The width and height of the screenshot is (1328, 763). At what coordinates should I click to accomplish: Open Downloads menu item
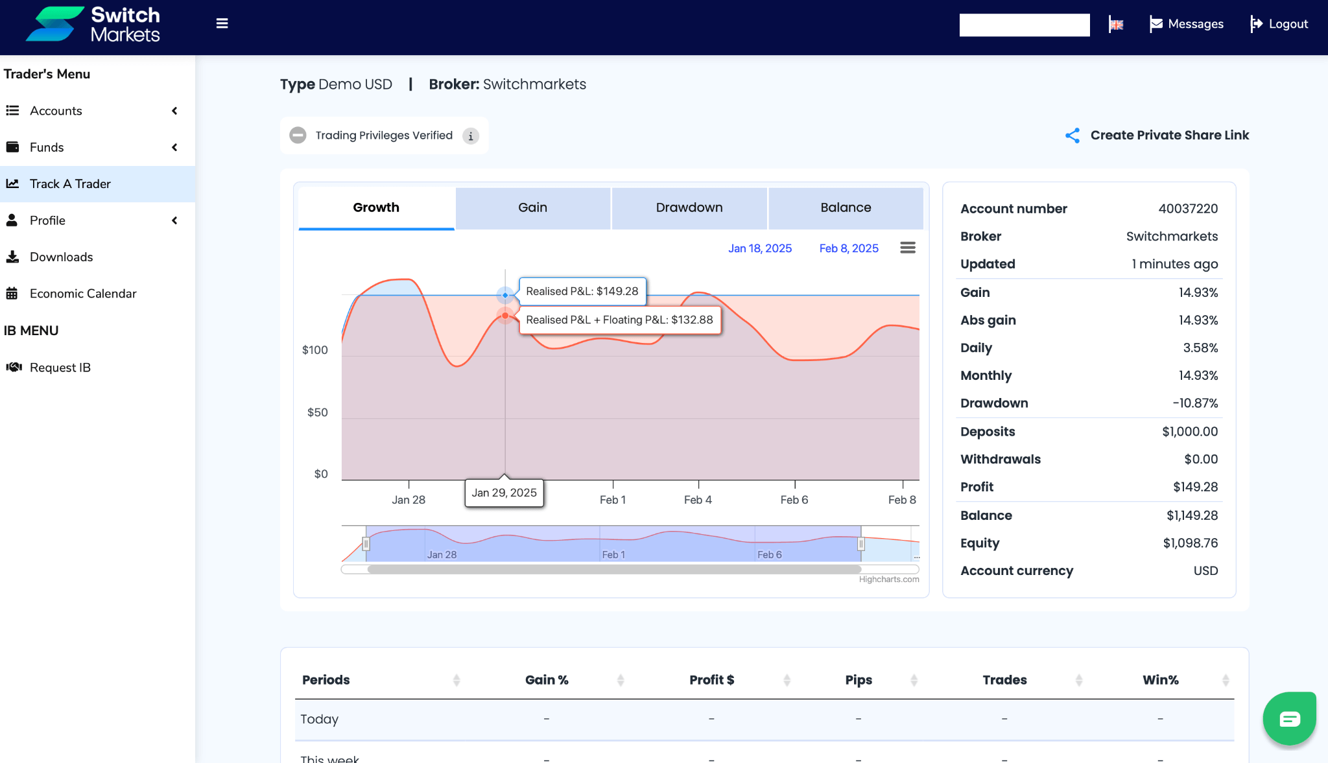pos(97,257)
